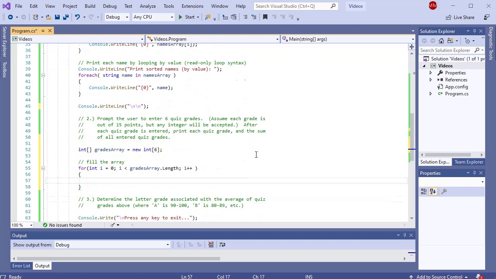Click Sync with Active Document icon in Solution Explorer
The image size is (496, 279).
450,41
